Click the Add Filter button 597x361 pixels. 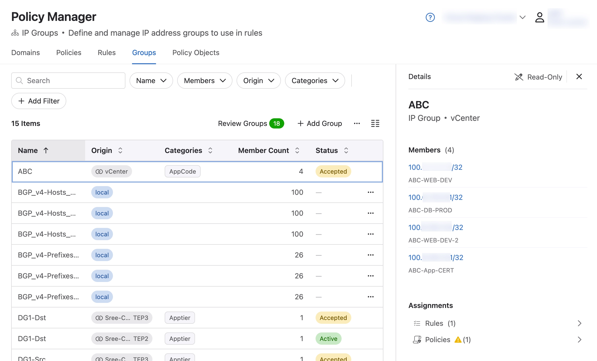pyautogui.click(x=39, y=101)
